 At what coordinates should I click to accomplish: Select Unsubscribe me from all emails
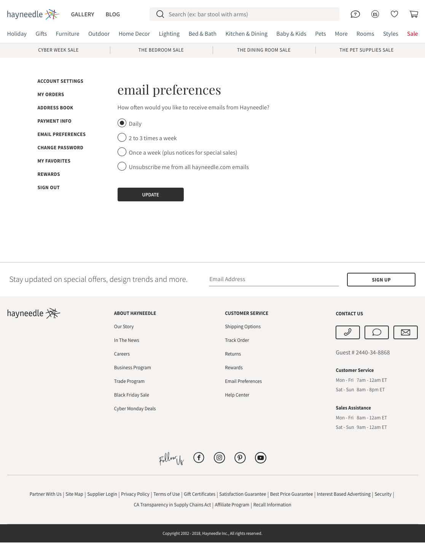[122, 166]
